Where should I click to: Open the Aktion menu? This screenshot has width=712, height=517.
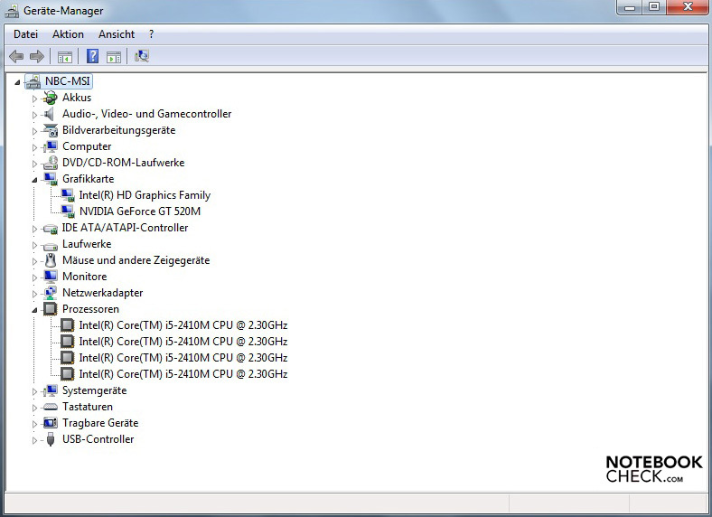pos(68,34)
